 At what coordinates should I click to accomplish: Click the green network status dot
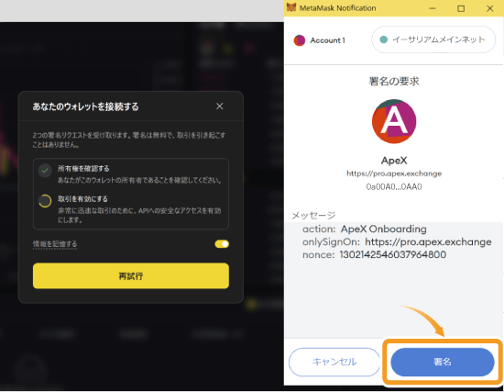pos(383,39)
